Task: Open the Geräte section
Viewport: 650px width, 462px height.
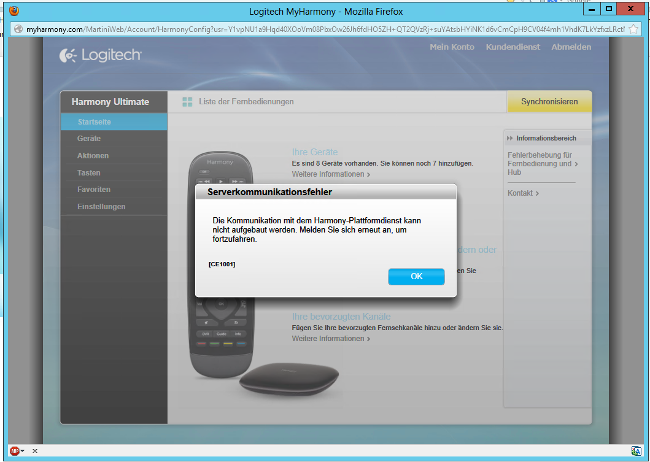Action: (x=114, y=139)
